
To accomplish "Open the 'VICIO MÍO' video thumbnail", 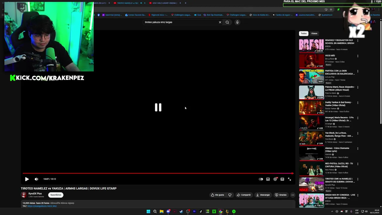I will pyautogui.click(x=311, y=61).
